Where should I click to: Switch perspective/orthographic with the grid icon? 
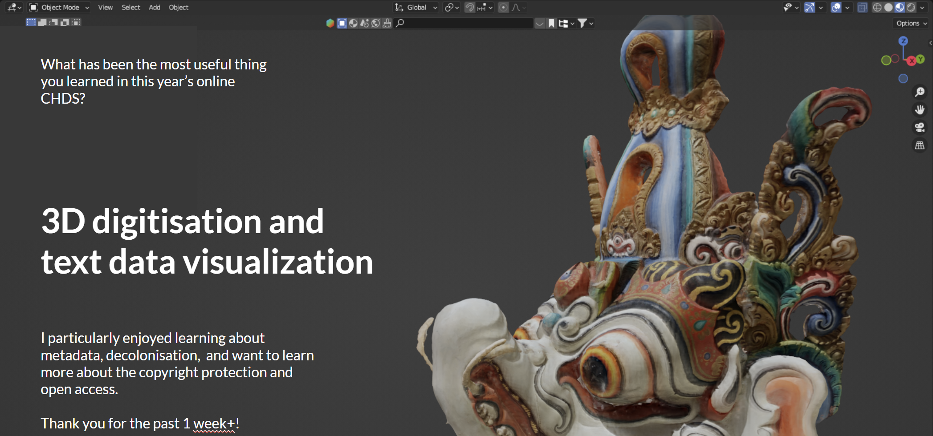919,145
